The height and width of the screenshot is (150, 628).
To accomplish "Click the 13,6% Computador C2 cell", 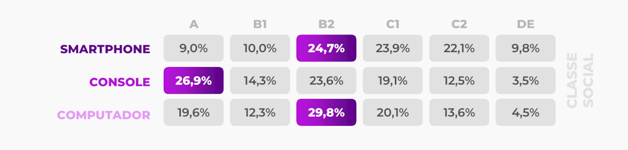I will 459,112.
